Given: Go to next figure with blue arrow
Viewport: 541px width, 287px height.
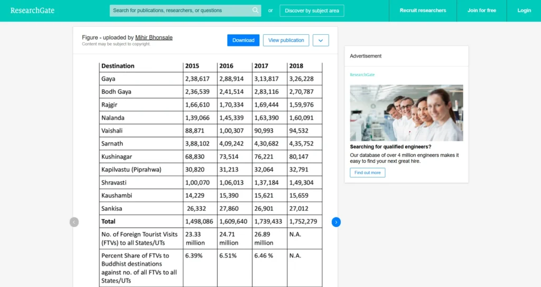Looking at the screenshot, I should pos(336,222).
